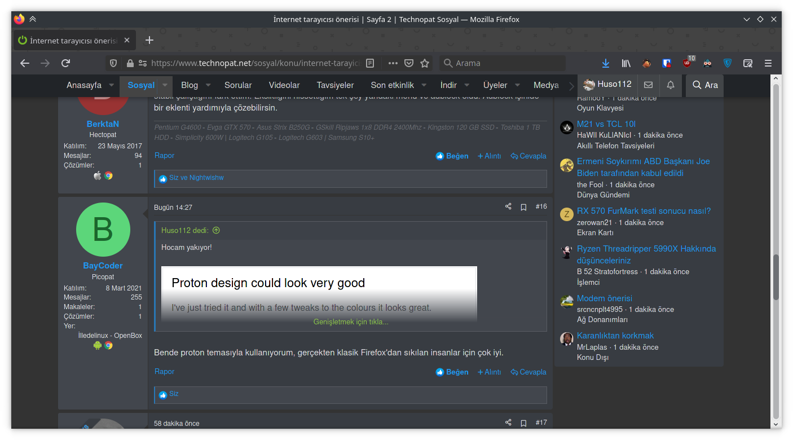The image size is (793, 440).
Task: Open the Firefox downloads panel
Action: point(606,63)
